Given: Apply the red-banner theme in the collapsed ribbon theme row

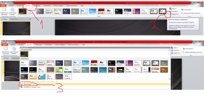Looking at the screenshot, I should point(101,11).
